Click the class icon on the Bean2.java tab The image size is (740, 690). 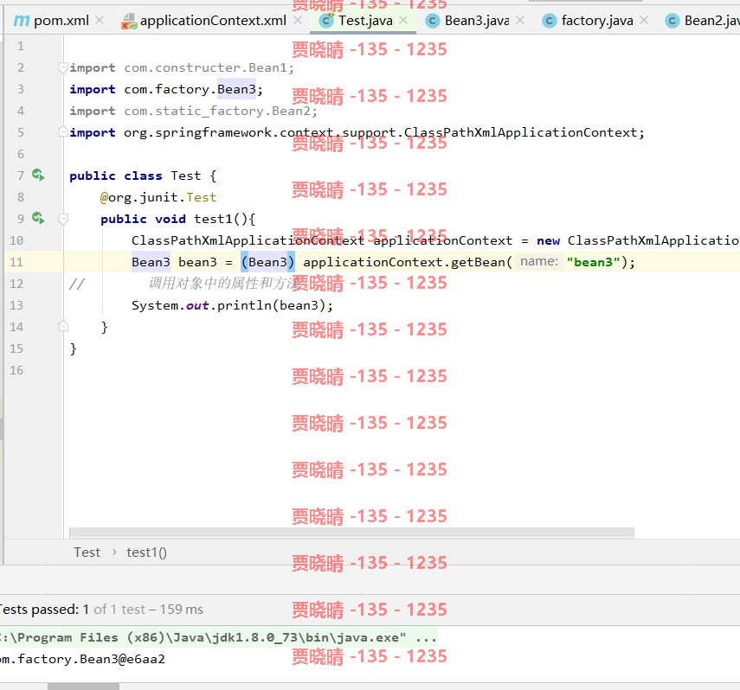[x=672, y=21]
